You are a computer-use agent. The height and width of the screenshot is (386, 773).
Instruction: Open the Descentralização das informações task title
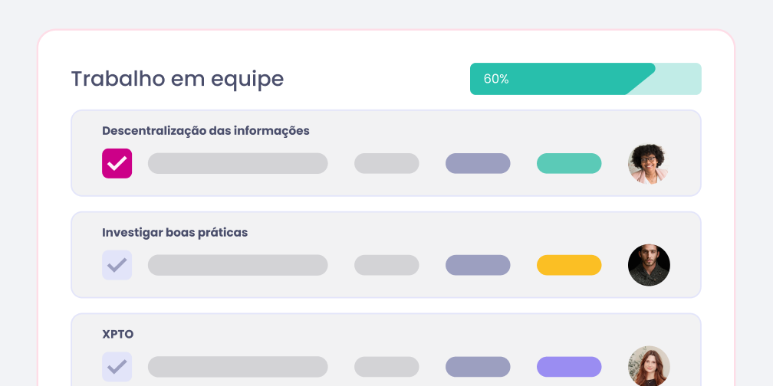click(x=206, y=131)
